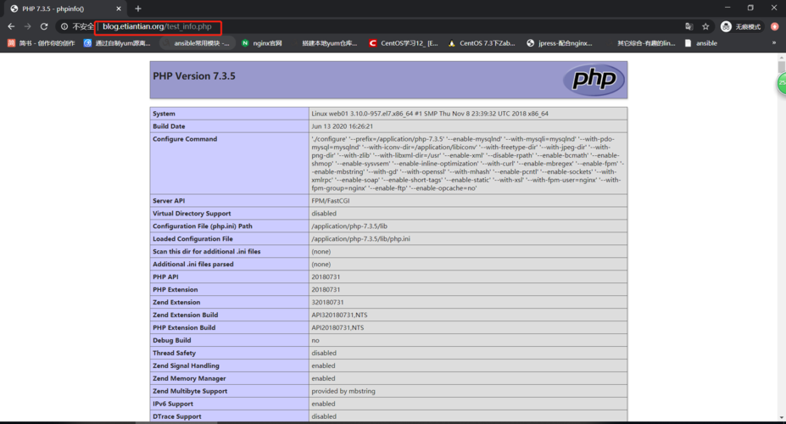The image size is (786, 424).
Task: Click the 320180731 value
Action: point(327,302)
